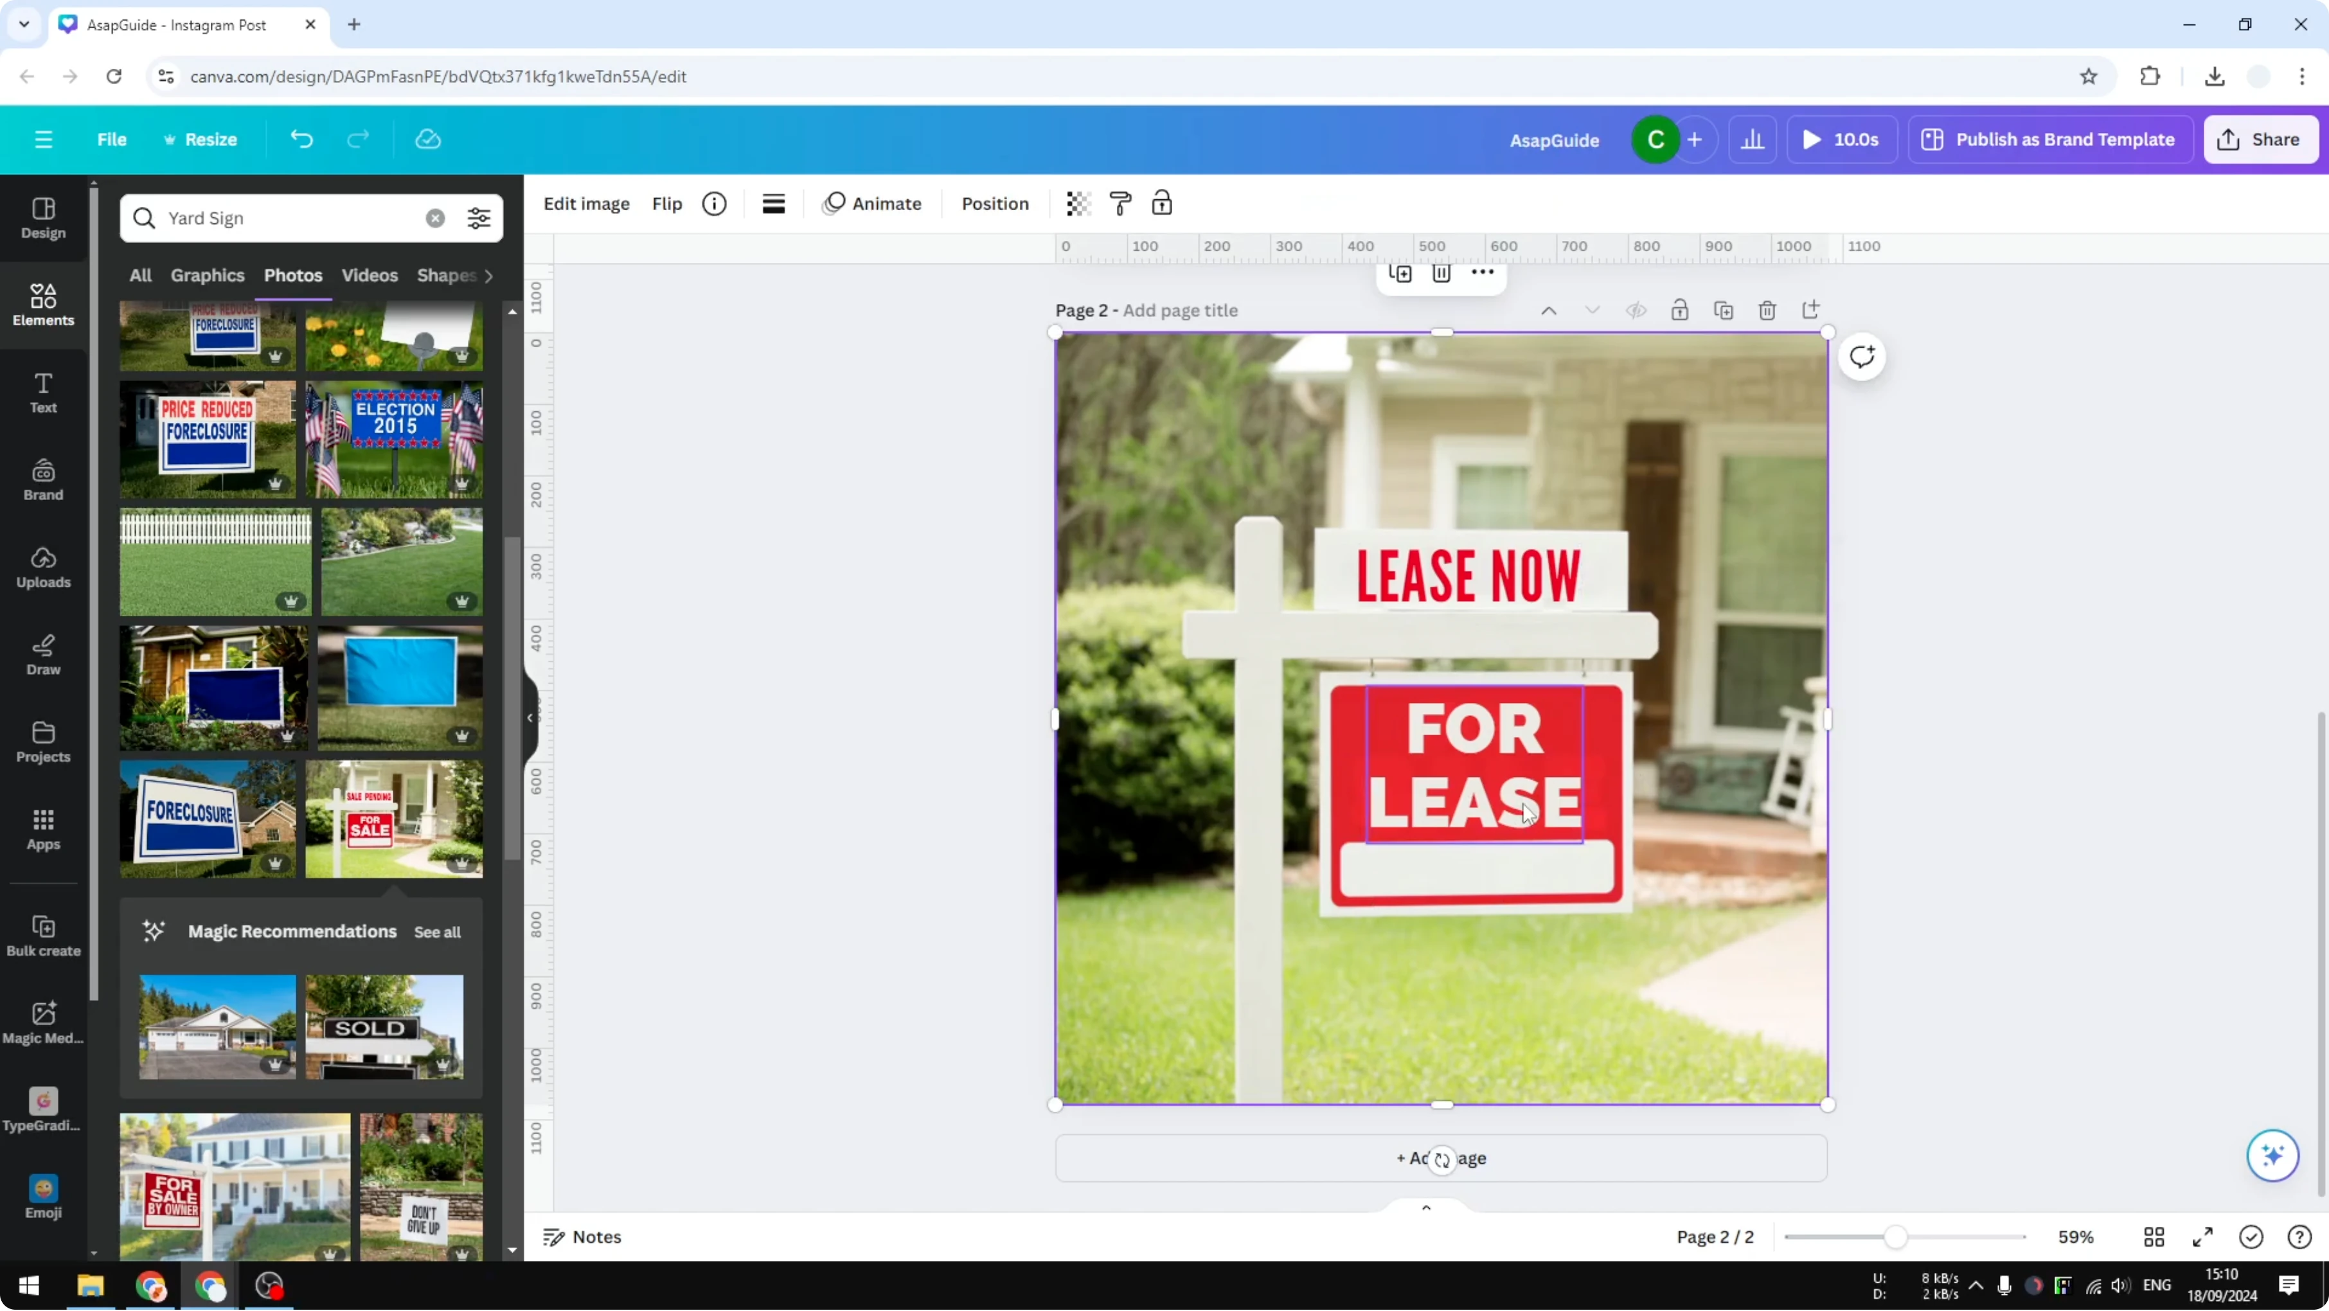Screen dimensions: 2329x1311
Task: Enter fullscreen present mode icon
Action: tap(2202, 1237)
